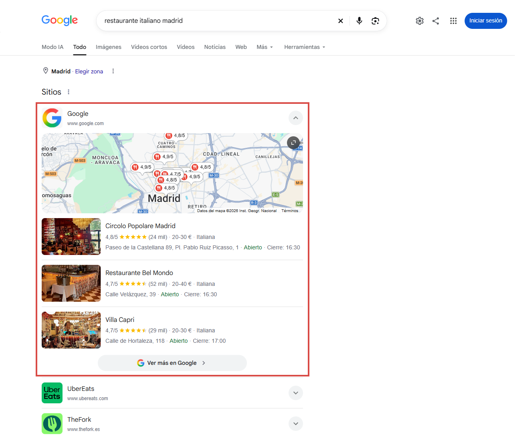Image resolution: width=515 pixels, height=439 pixels.
Task: Open the Villa Capri listing title
Action: tap(120, 320)
